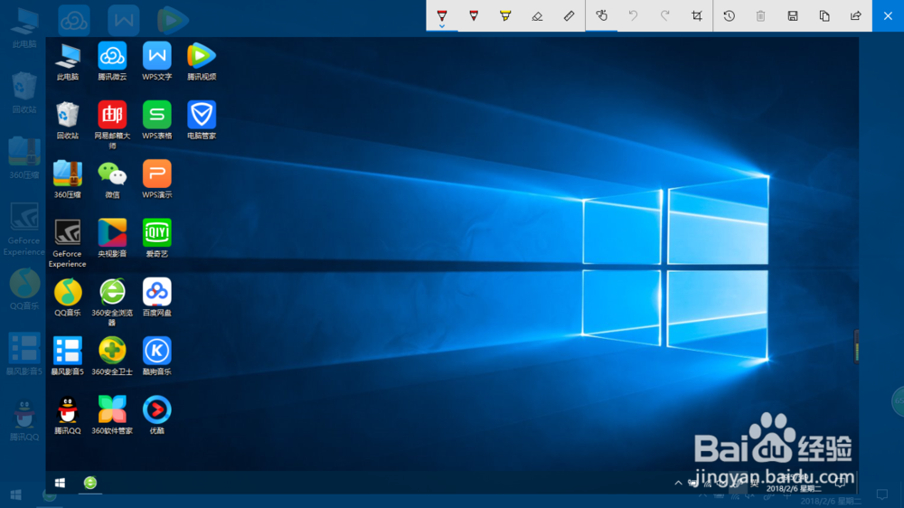The width and height of the screenshot is (904, 508).
Task: Open the ballpoint pen options chevron
Action: click(x=442, y=26)
